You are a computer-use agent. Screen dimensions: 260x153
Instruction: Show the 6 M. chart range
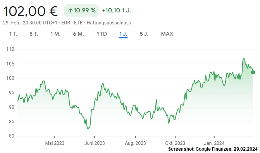(x=78, y=34)
